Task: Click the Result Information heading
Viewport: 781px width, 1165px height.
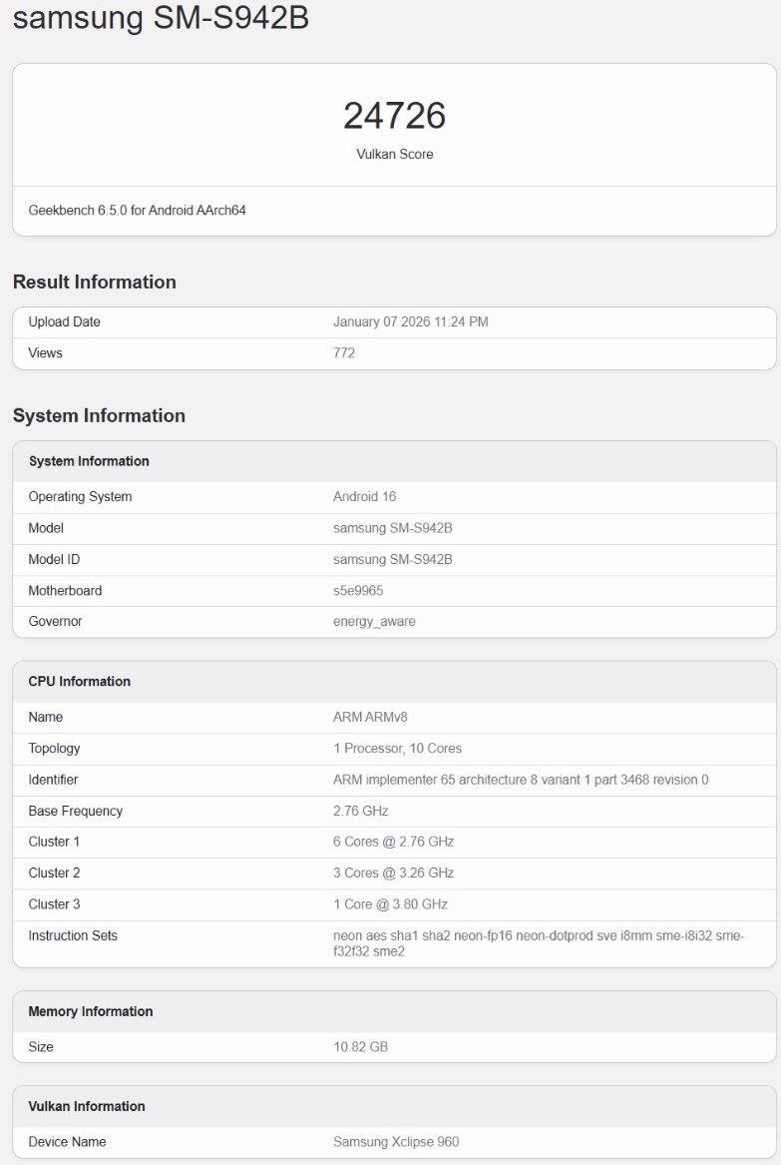Action: 94,283
